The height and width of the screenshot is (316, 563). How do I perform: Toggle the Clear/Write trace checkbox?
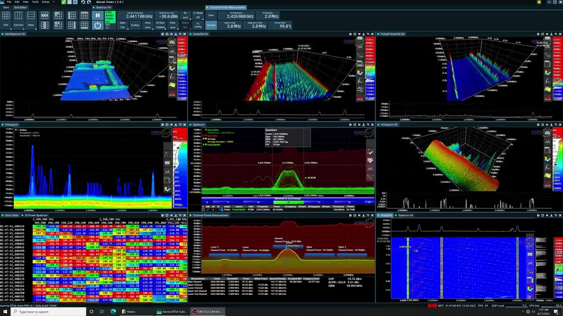205,130
